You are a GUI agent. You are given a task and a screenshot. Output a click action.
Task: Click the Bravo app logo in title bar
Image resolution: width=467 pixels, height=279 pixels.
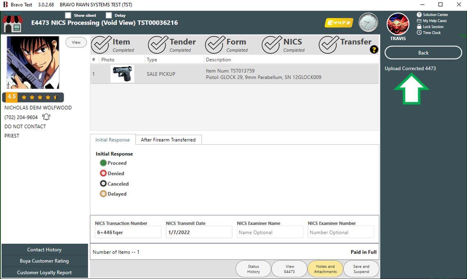pos(5,5)
